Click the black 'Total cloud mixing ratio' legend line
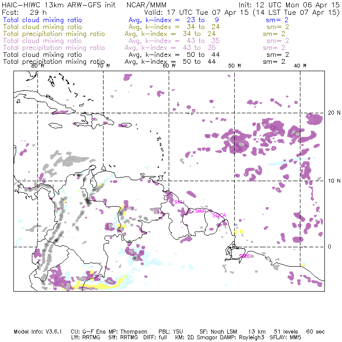This screenshot has width=342, height=342. coord(43,55)
